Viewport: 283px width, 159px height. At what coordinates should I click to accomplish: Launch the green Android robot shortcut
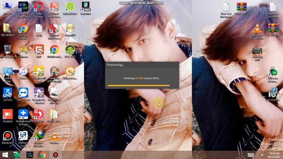pos(70,51)
